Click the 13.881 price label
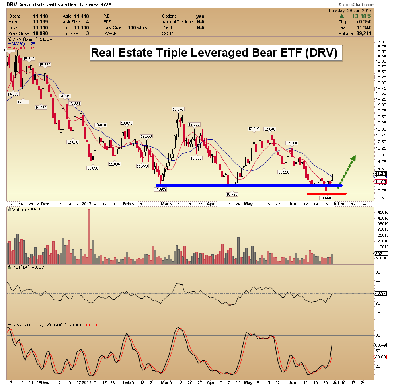394x386 pixels. (x=75, y=104)
